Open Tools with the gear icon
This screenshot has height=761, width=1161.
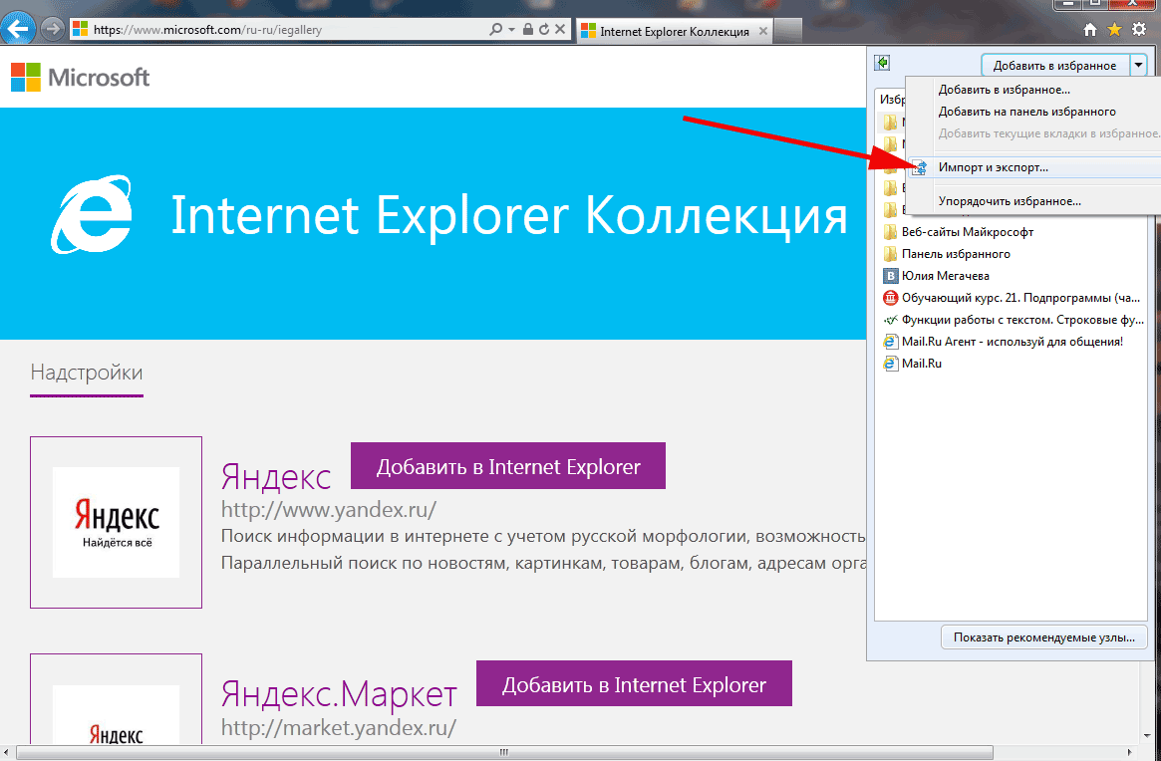(1139, 30)
